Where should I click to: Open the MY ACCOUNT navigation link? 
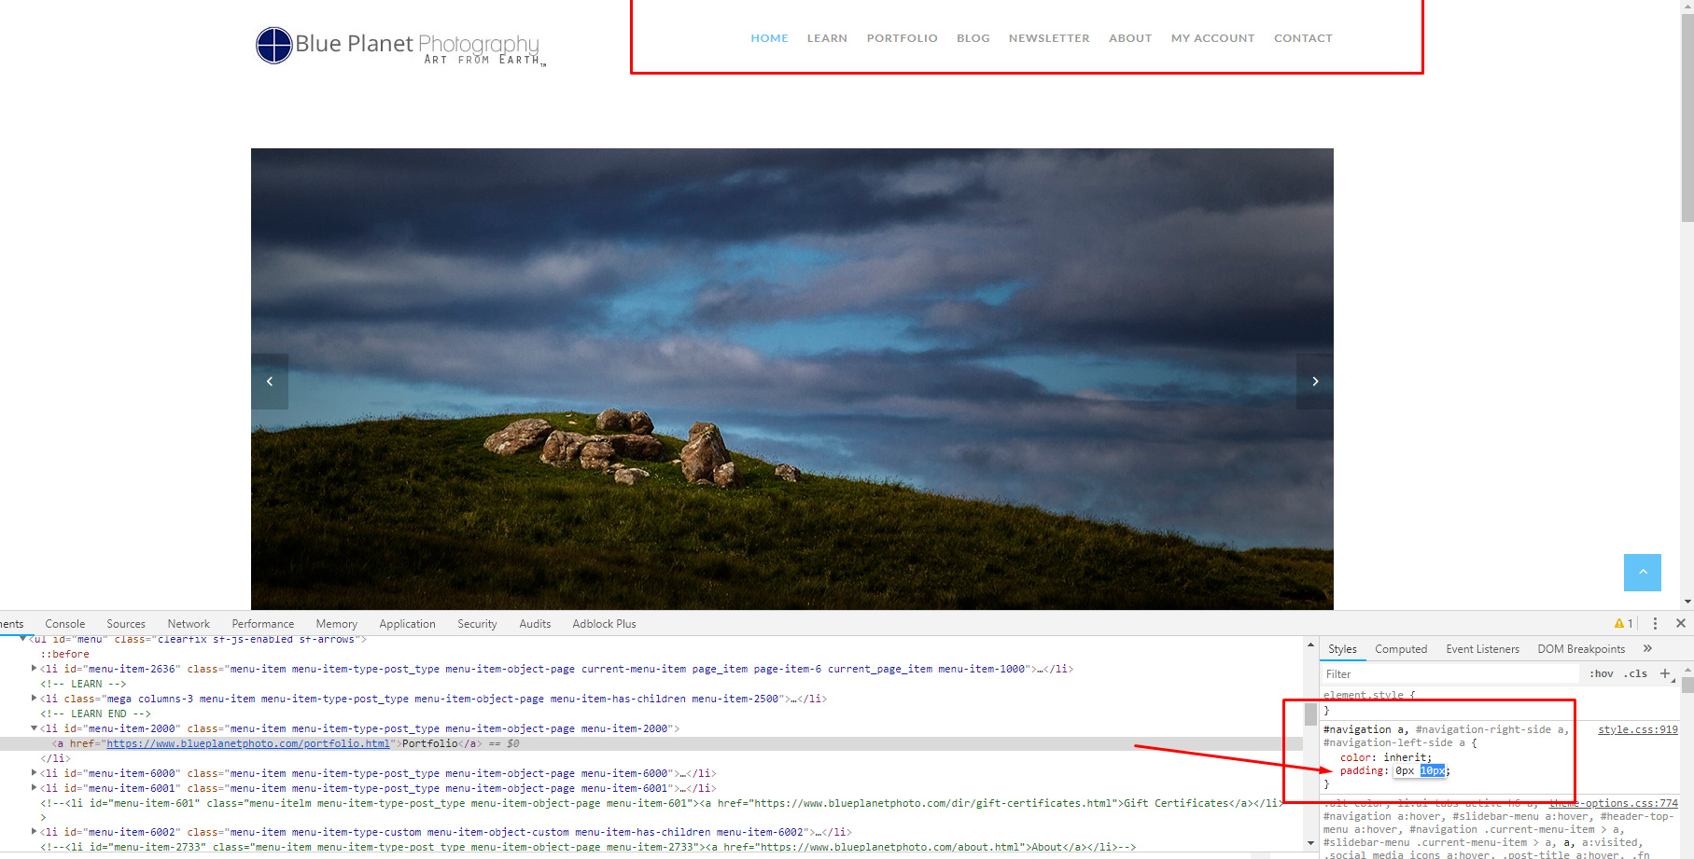pyautogui.click(x=1212, y=38)
